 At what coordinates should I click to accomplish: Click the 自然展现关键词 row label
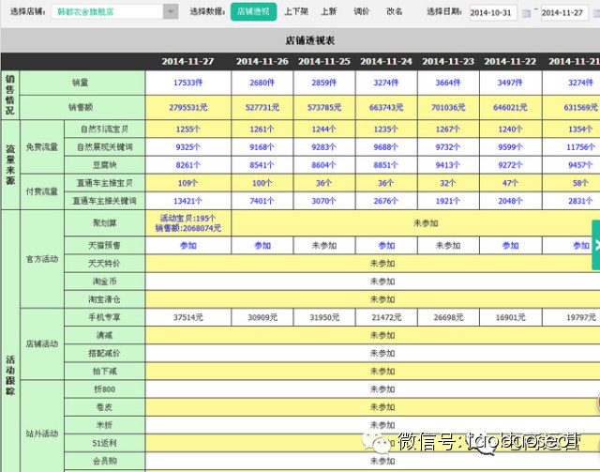click(x=104, y=147)
